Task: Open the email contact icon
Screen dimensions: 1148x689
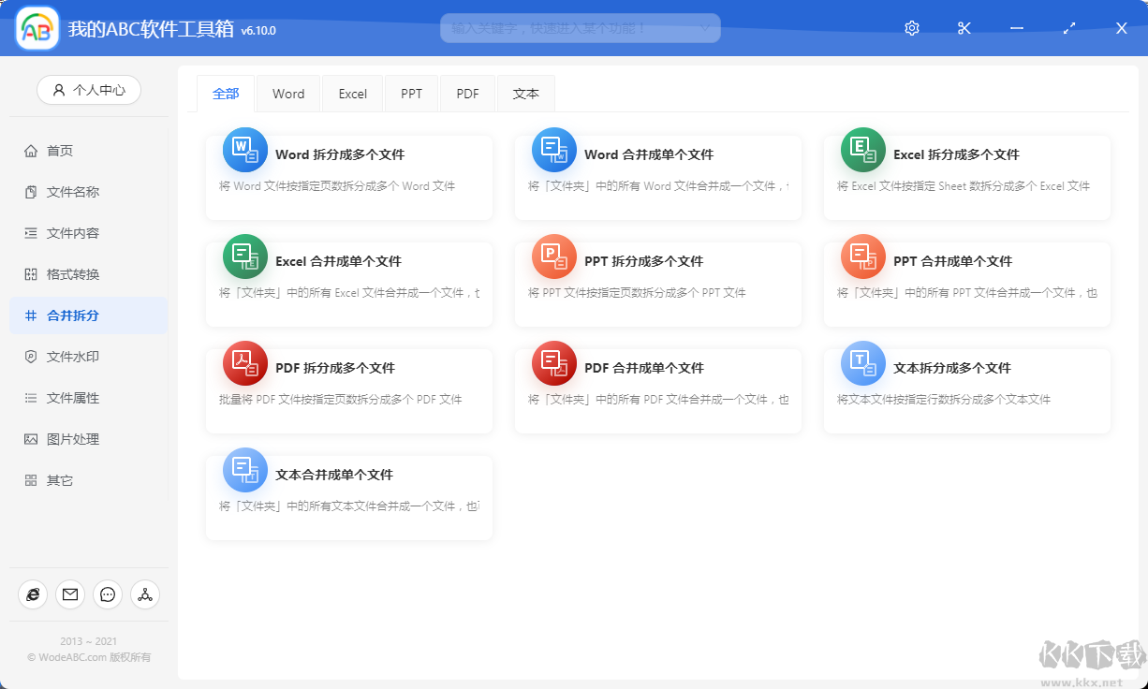Action: point(70,594)
